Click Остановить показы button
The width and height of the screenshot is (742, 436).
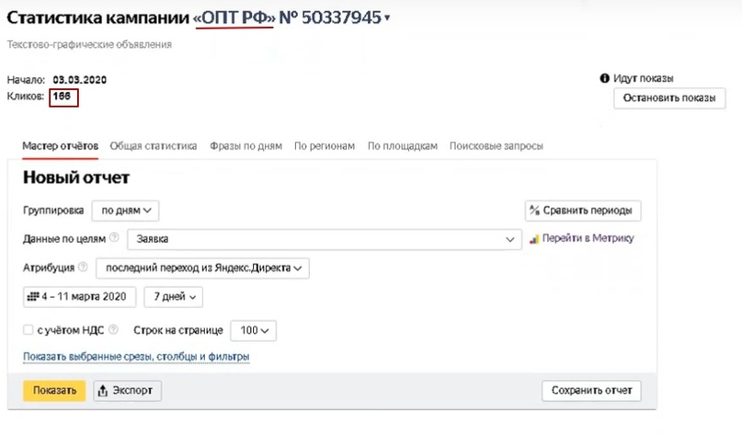669,98
